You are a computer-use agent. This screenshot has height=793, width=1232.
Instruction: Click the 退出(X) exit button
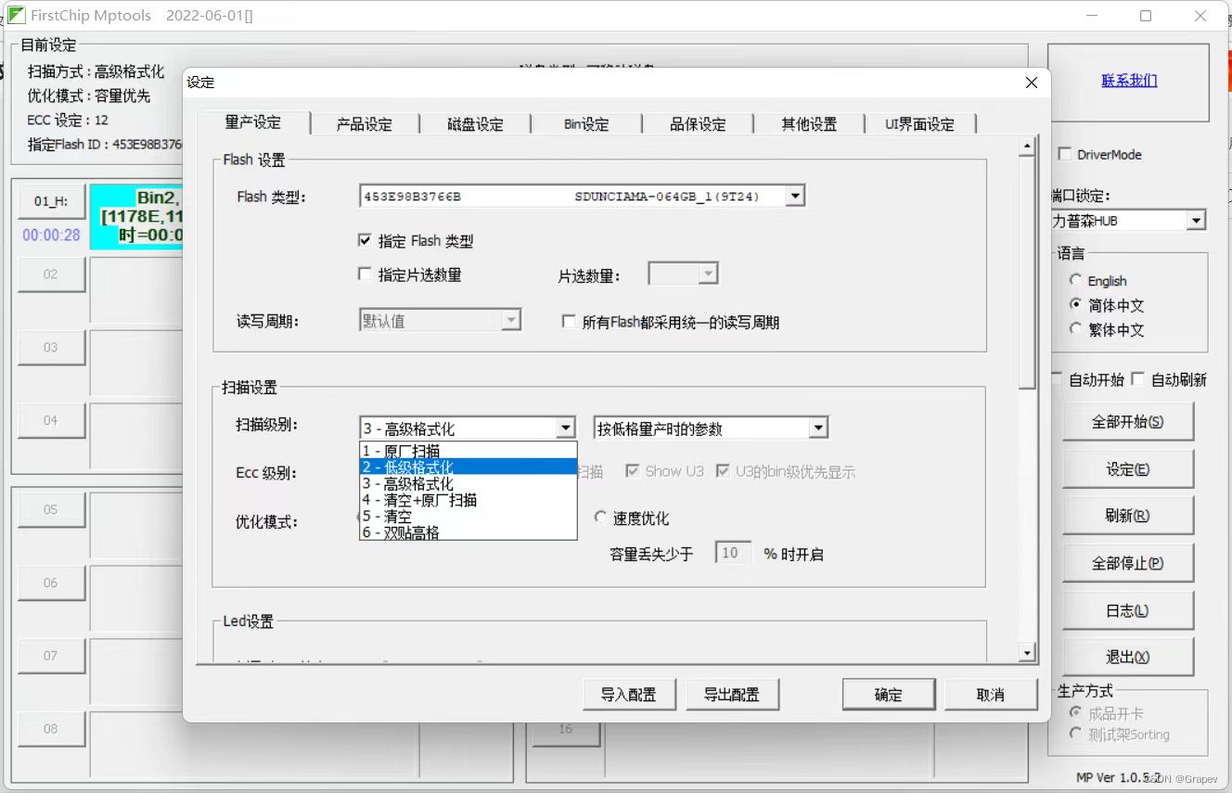click(1128, 657)
